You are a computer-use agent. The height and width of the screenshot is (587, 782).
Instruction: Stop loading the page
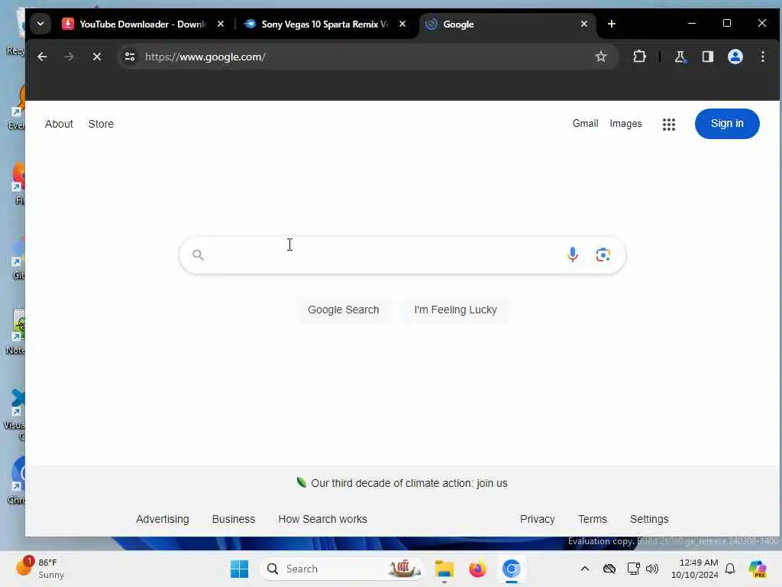pyautogui.click(x=97, y=57)
